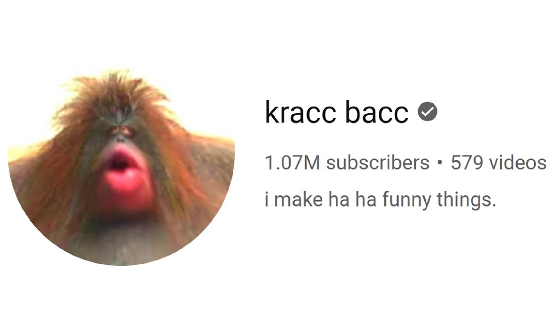
Task: Open the kracc bacc channel avatar
Action: click(121, 169)
